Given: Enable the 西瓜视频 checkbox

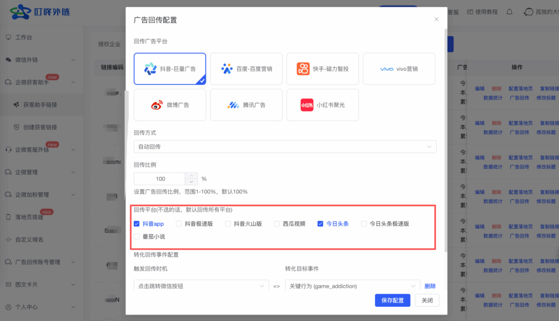Looking at the screenshot, I should point(276,223).
